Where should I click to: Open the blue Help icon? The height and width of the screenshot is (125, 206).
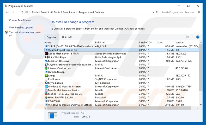pos(198,37)
